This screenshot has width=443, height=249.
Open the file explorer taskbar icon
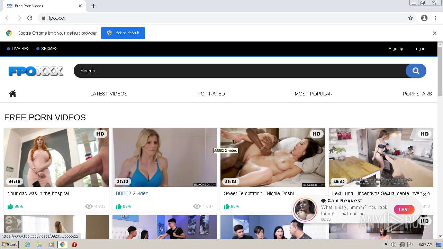coord(39,245)
